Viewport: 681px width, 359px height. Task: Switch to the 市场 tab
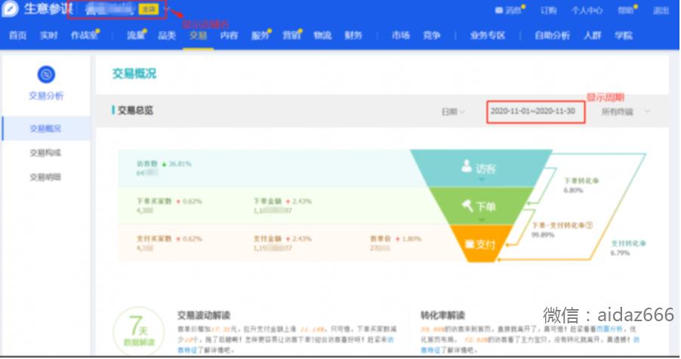[x=400, y=36]
